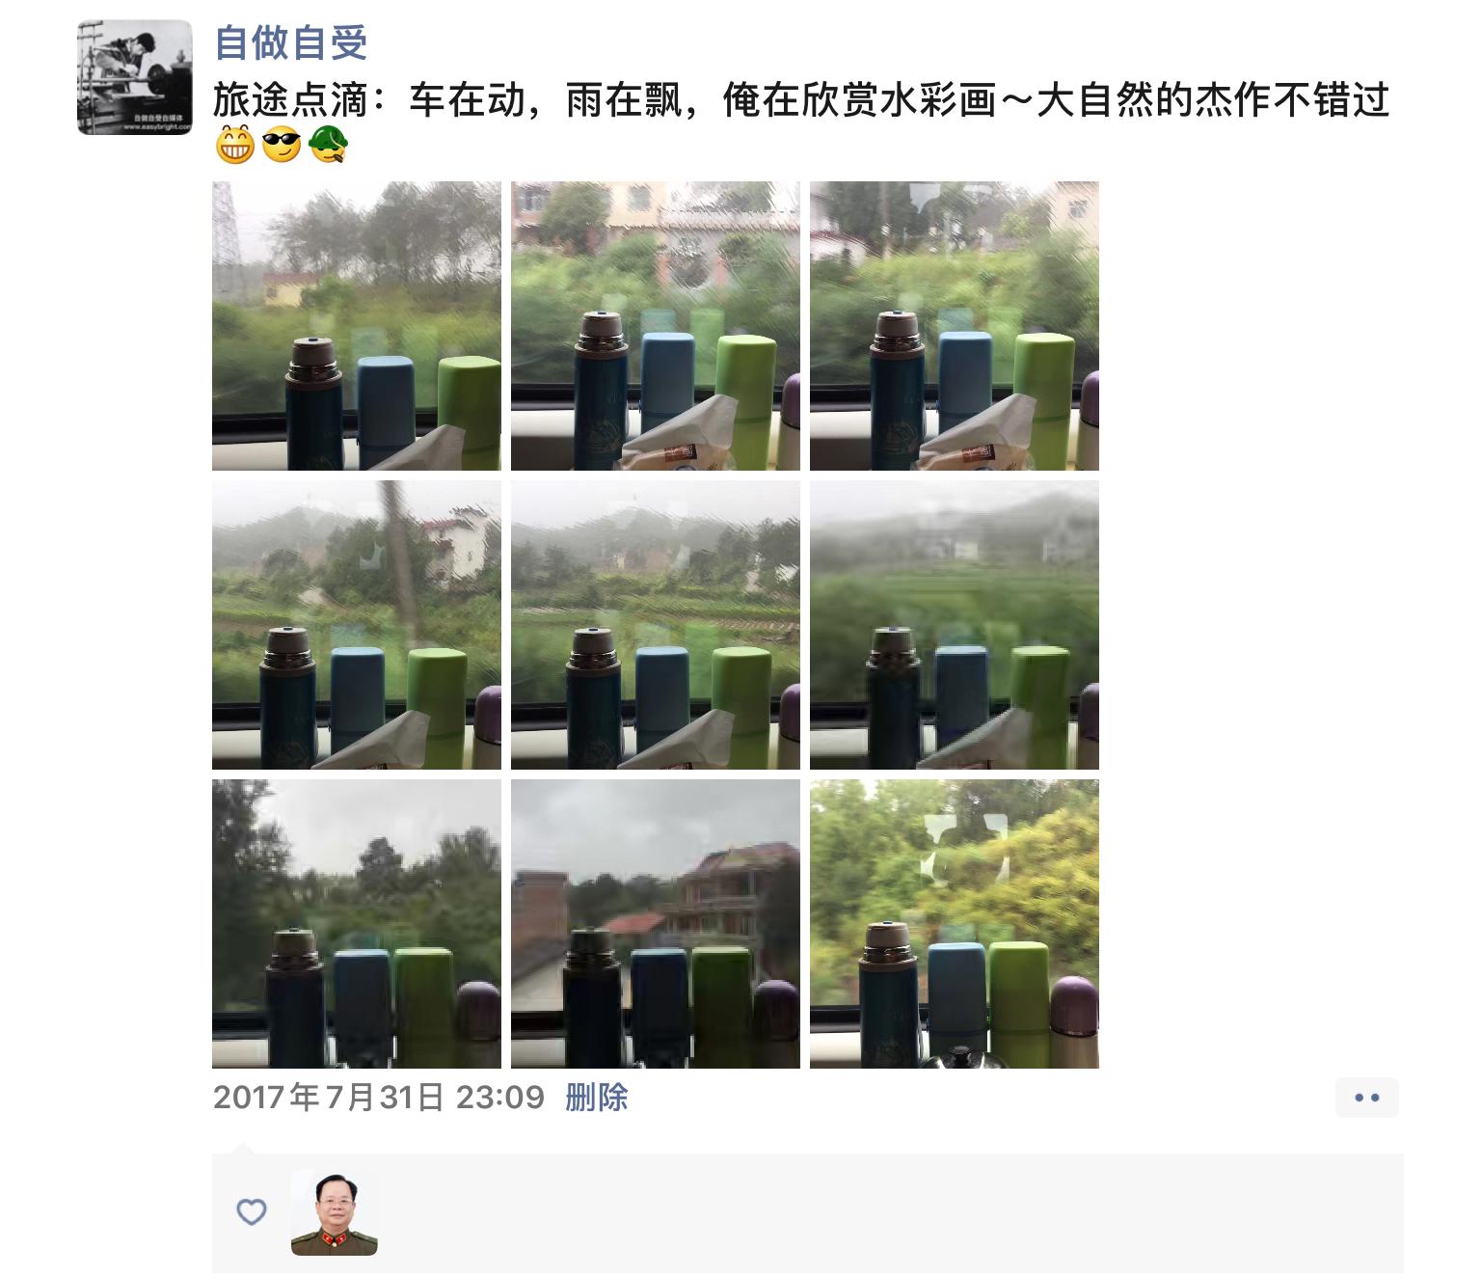Open the middle-left photo with blurred pole
The width and height of the screenshot is (1481, 1276).
357,625
